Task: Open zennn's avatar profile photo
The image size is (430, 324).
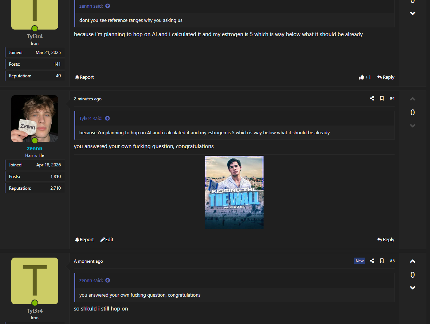Action: [35, 119]
